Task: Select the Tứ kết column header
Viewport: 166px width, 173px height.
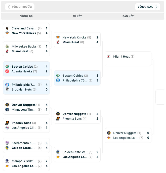Action: (77, 16)
